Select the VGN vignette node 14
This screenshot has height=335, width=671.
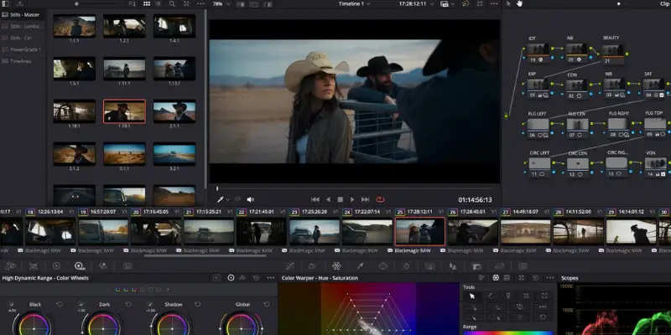[655, 167]
